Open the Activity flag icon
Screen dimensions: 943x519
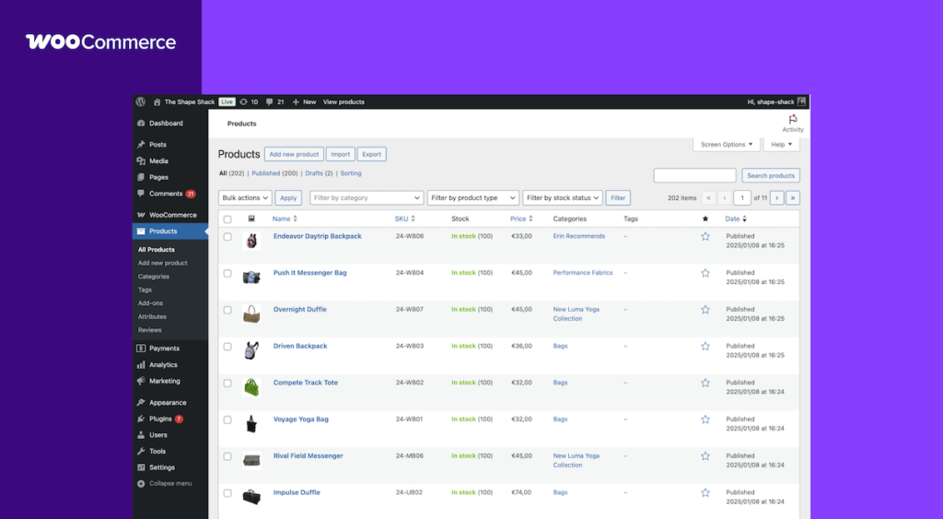[x=793, y=119]
